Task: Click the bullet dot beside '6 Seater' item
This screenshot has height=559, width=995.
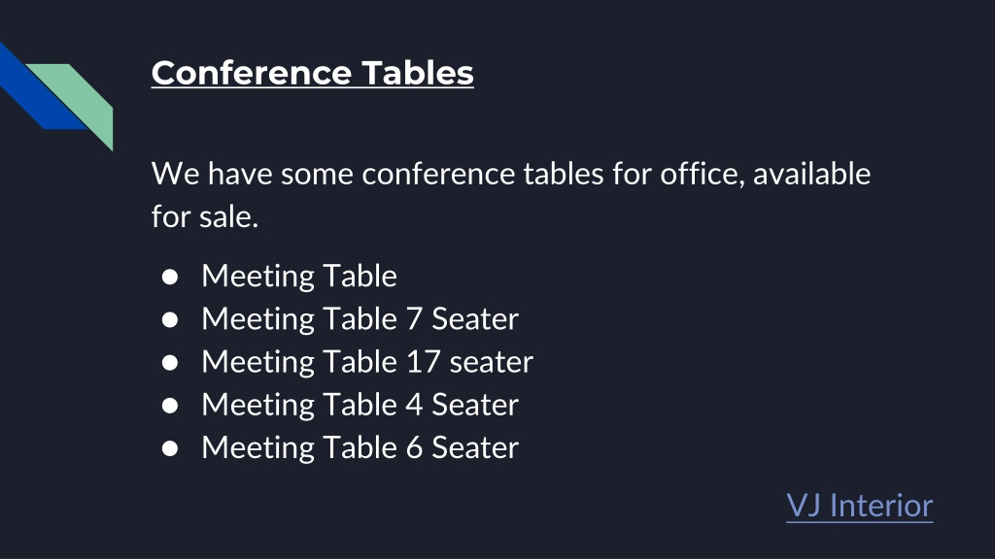Action: pos(169,448)
